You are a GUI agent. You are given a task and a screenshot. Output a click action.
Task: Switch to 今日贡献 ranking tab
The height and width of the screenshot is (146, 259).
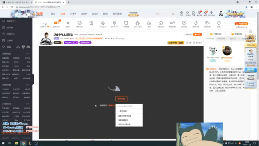210,38
